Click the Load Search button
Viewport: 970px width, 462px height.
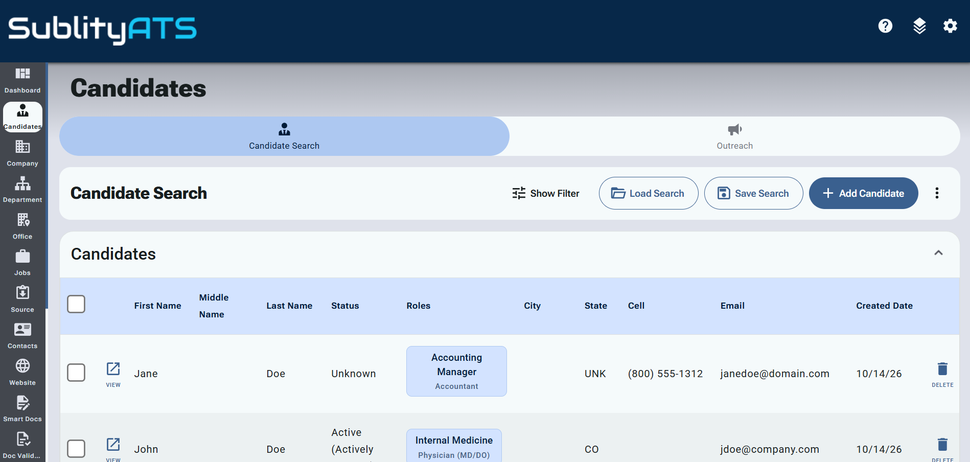(649, 193)
